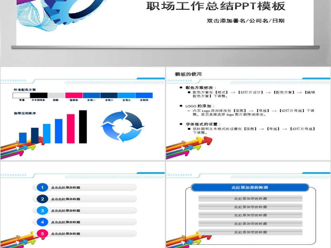Click the circular arrows cycle diagram
The height and width of the screenshot is (248, 331).
[x=122, y=126]
